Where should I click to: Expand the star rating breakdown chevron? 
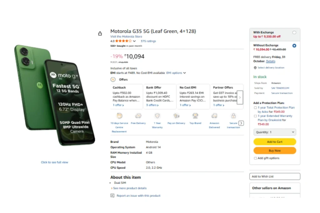coord(134,41)
